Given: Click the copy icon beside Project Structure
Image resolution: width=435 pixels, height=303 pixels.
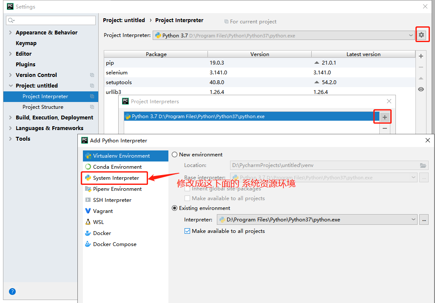Looking at the screenshot, I should pos(92,107).
